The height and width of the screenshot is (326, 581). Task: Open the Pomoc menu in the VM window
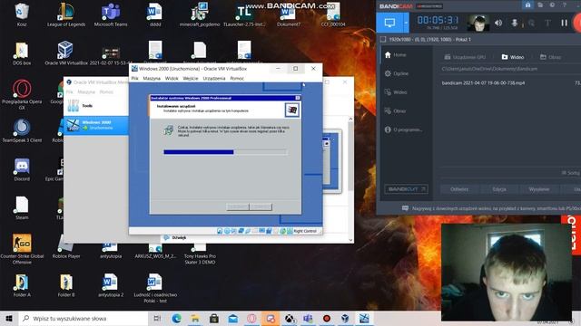(x=237, y=79)
